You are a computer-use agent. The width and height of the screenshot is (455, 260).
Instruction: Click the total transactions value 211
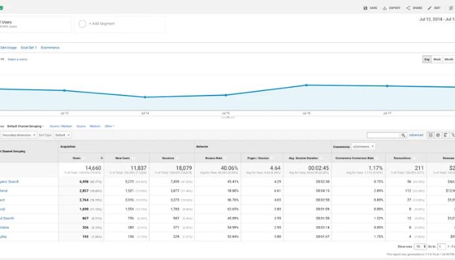pos(419,168)
